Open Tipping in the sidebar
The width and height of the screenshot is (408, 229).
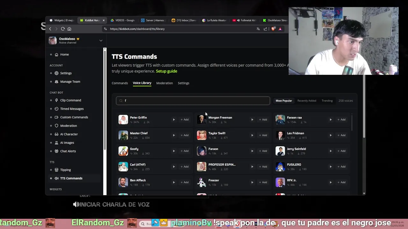pyautogui.click(x=65, y=170)
